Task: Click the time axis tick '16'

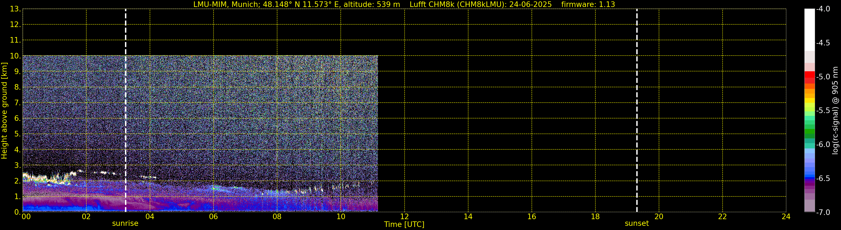Action: (532, 217)
